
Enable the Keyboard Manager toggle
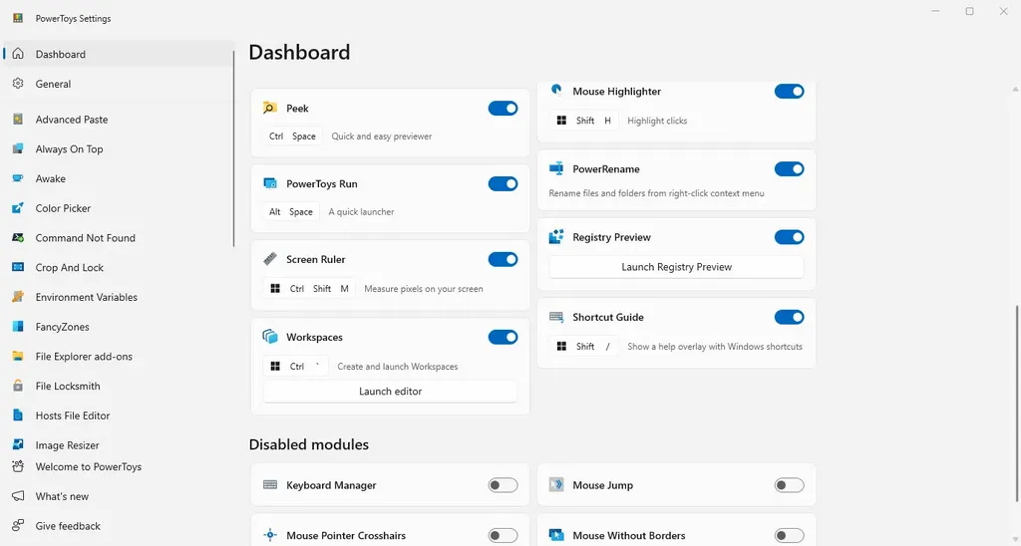click(x=503, y=485)
